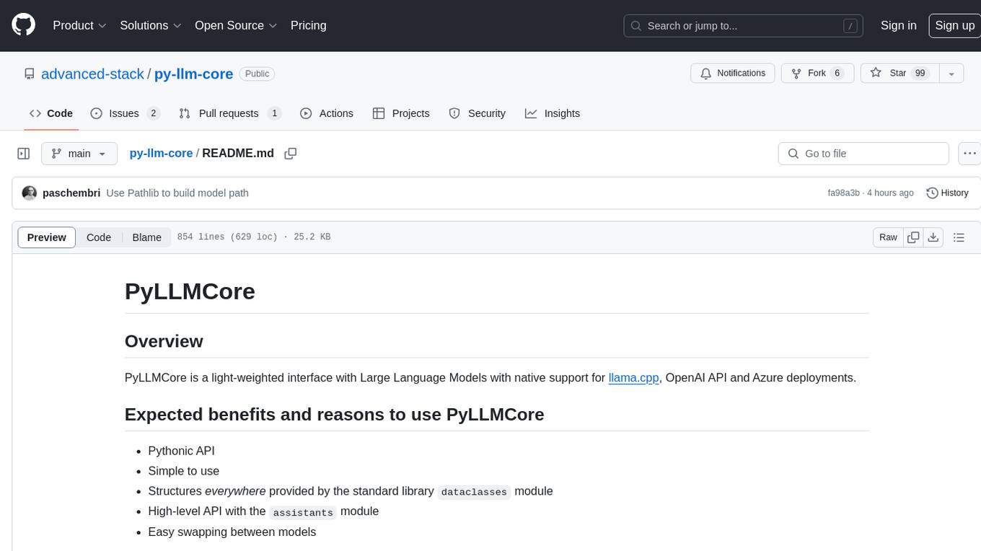The width and height of the screenshot is (981, 551).
Task: Expand the Product menu
Action: click(79, 25)
